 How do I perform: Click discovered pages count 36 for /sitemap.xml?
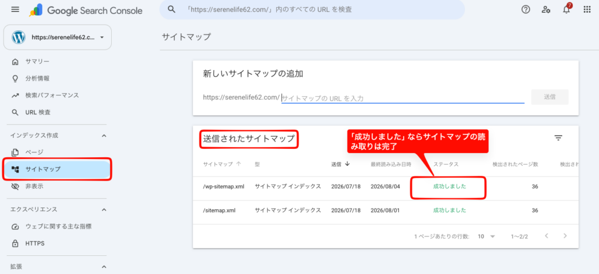pos(535,210)
